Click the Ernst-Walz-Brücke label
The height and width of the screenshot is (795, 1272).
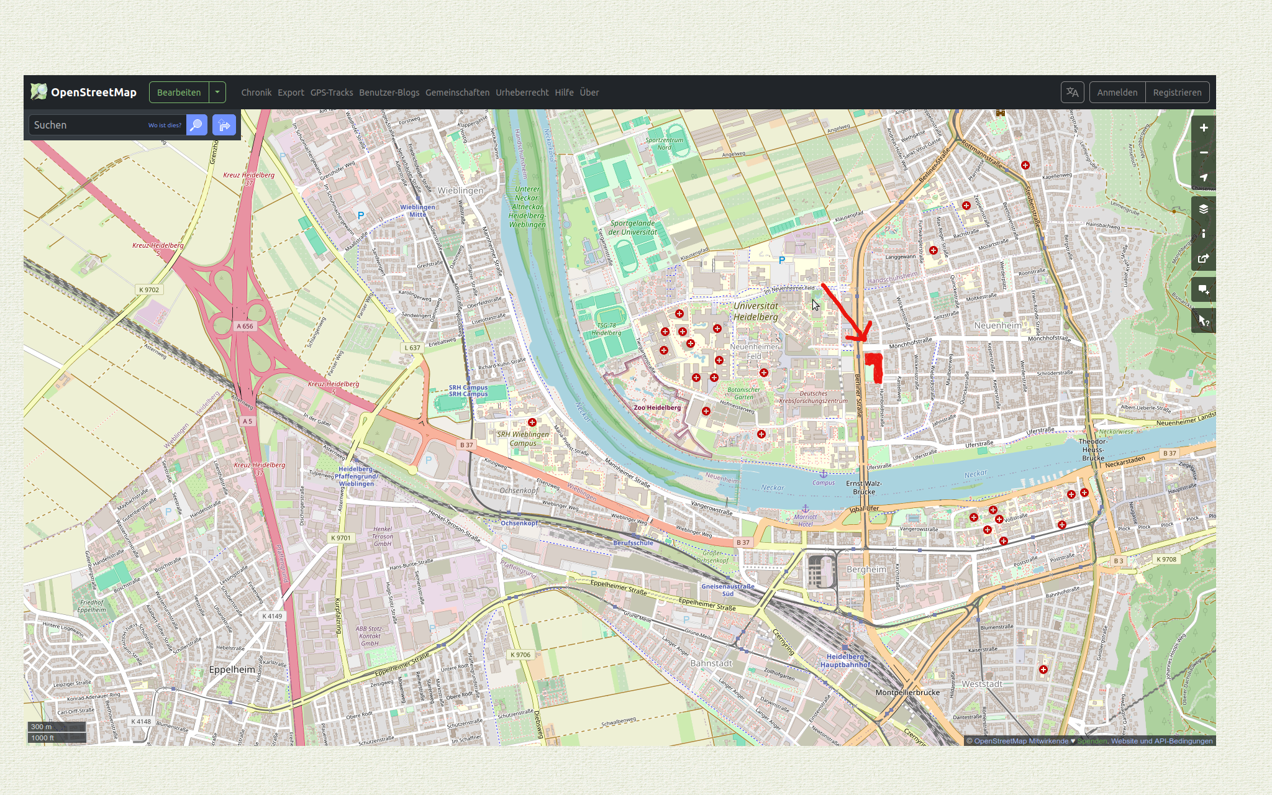864,488
